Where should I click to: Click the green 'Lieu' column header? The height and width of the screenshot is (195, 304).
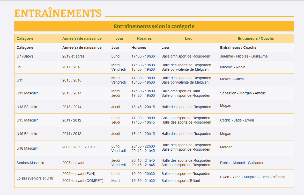pos(189,38)
